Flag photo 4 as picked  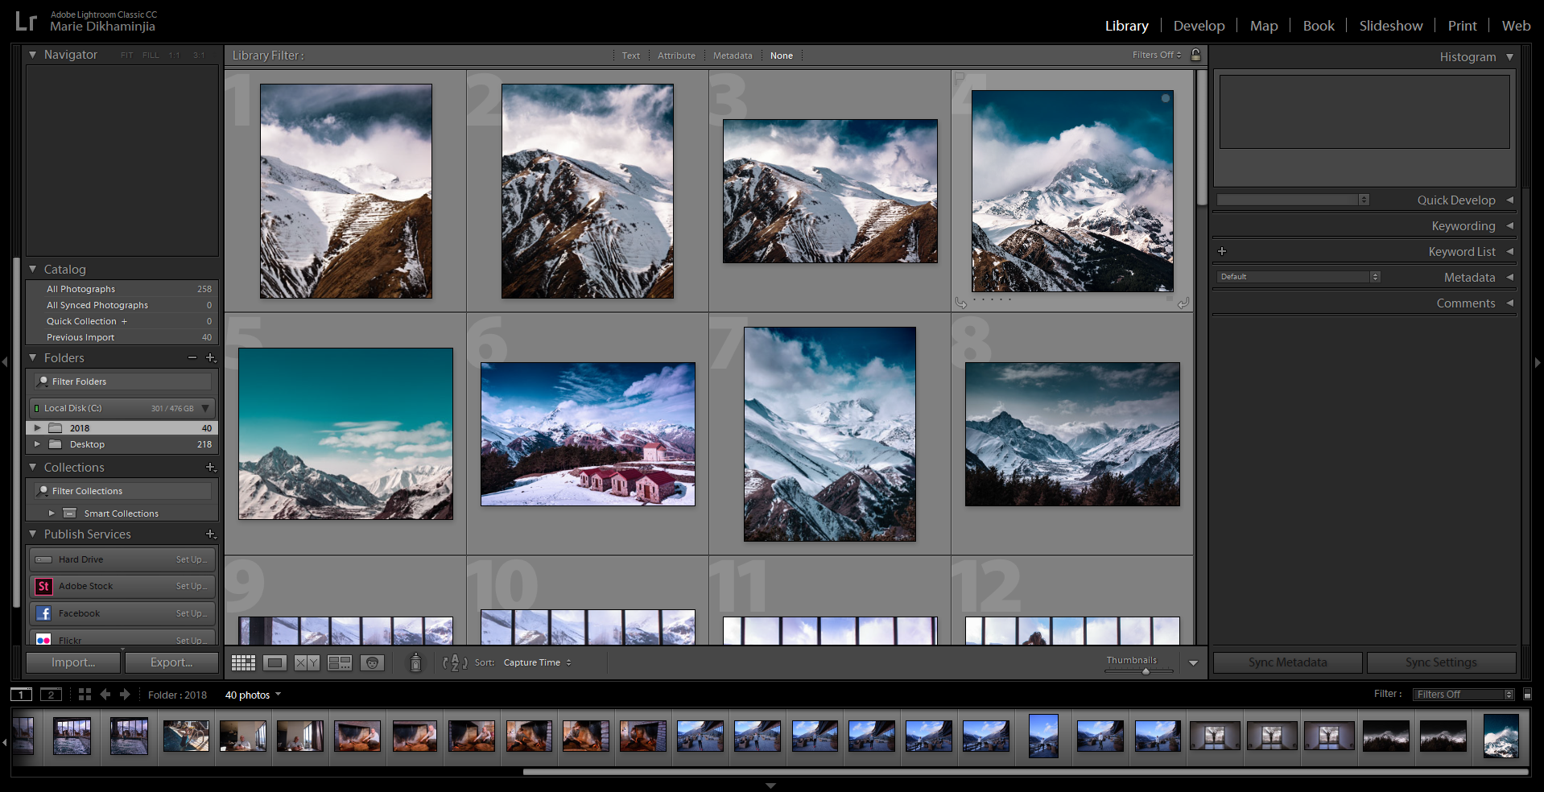pos(960,79)
